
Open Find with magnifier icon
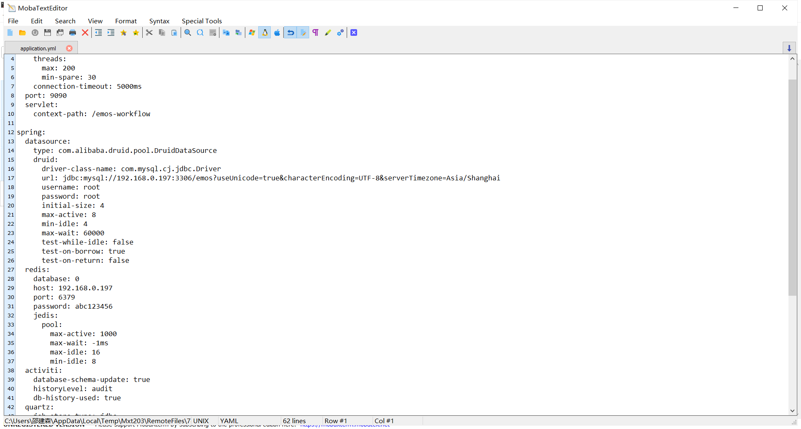tap(188, 32)
